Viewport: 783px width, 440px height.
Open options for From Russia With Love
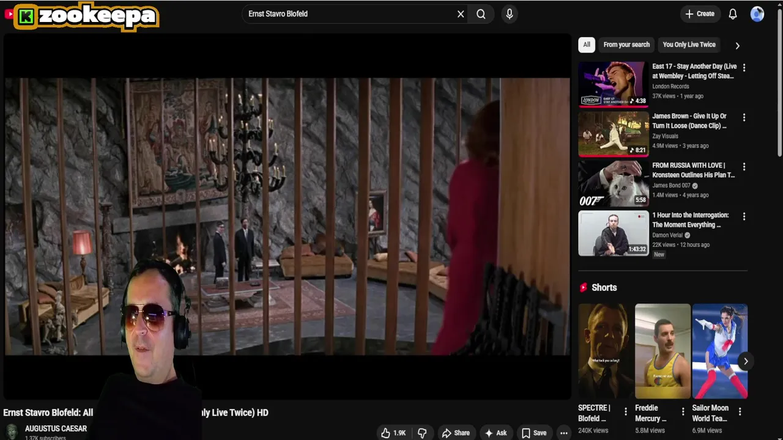click(x=744, y=166)
